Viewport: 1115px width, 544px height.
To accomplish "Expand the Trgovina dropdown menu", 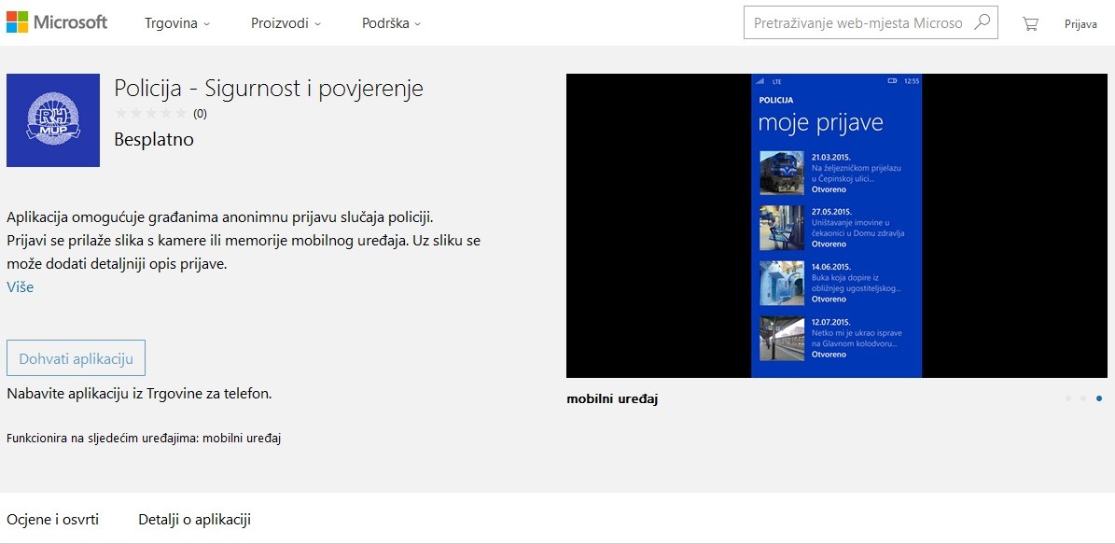I will [x=177, y=23].
